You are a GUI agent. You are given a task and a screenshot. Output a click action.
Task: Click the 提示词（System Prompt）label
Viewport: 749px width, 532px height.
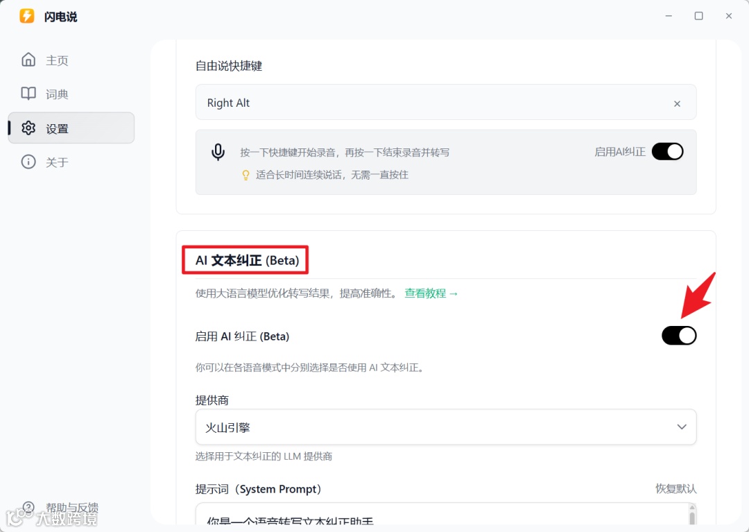click(259, 489)
